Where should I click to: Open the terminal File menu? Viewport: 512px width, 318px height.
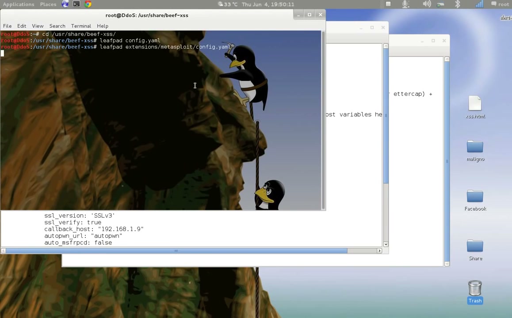click(7, 26)
